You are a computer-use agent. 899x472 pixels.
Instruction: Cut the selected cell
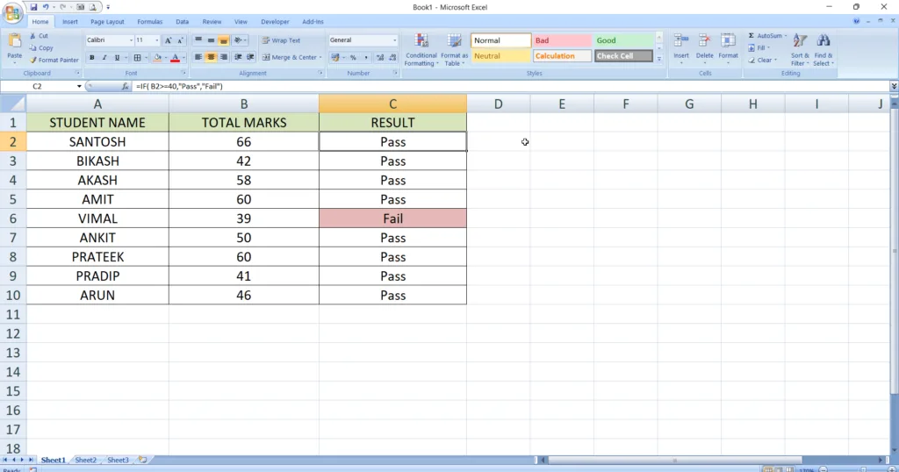[x=39, y=35]
